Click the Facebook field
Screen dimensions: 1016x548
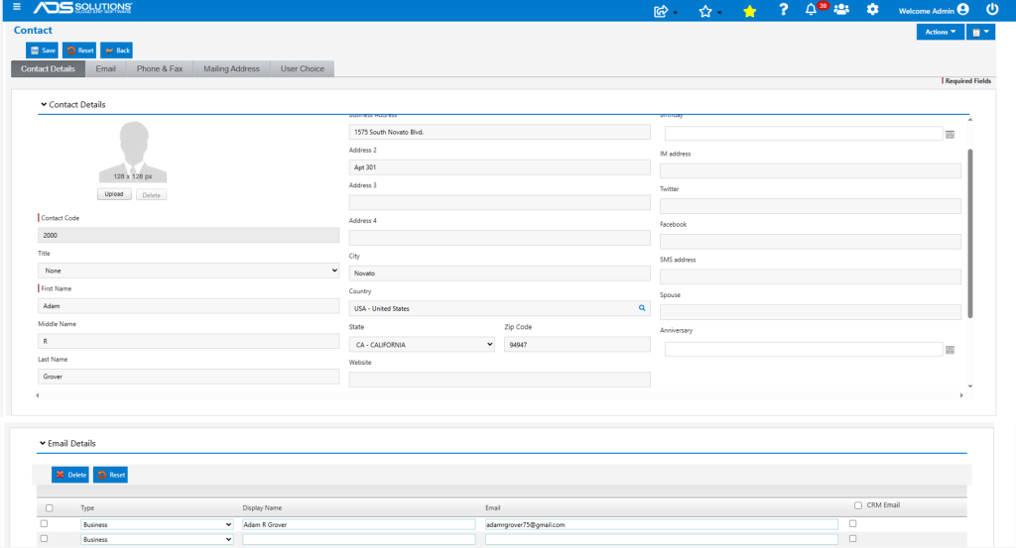coord(811,242)
